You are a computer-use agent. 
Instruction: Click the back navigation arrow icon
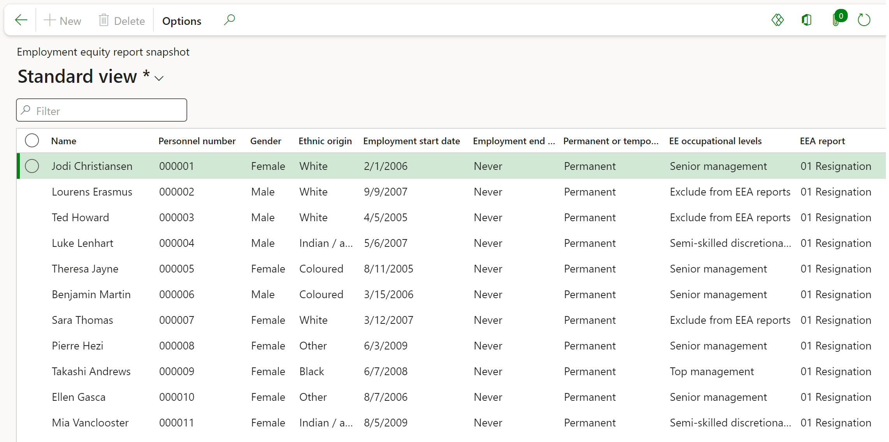click(x=21, y=20)
